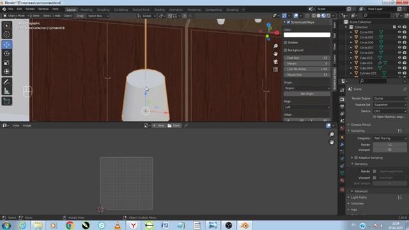Toggle the Denoising Render checkbox
The height and width of the screenshot is (230, 409).
point(374,171)
